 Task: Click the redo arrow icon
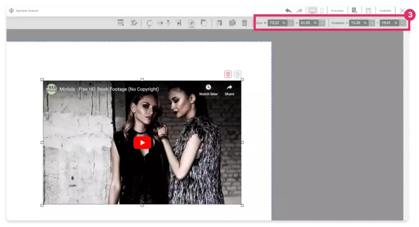299,11
